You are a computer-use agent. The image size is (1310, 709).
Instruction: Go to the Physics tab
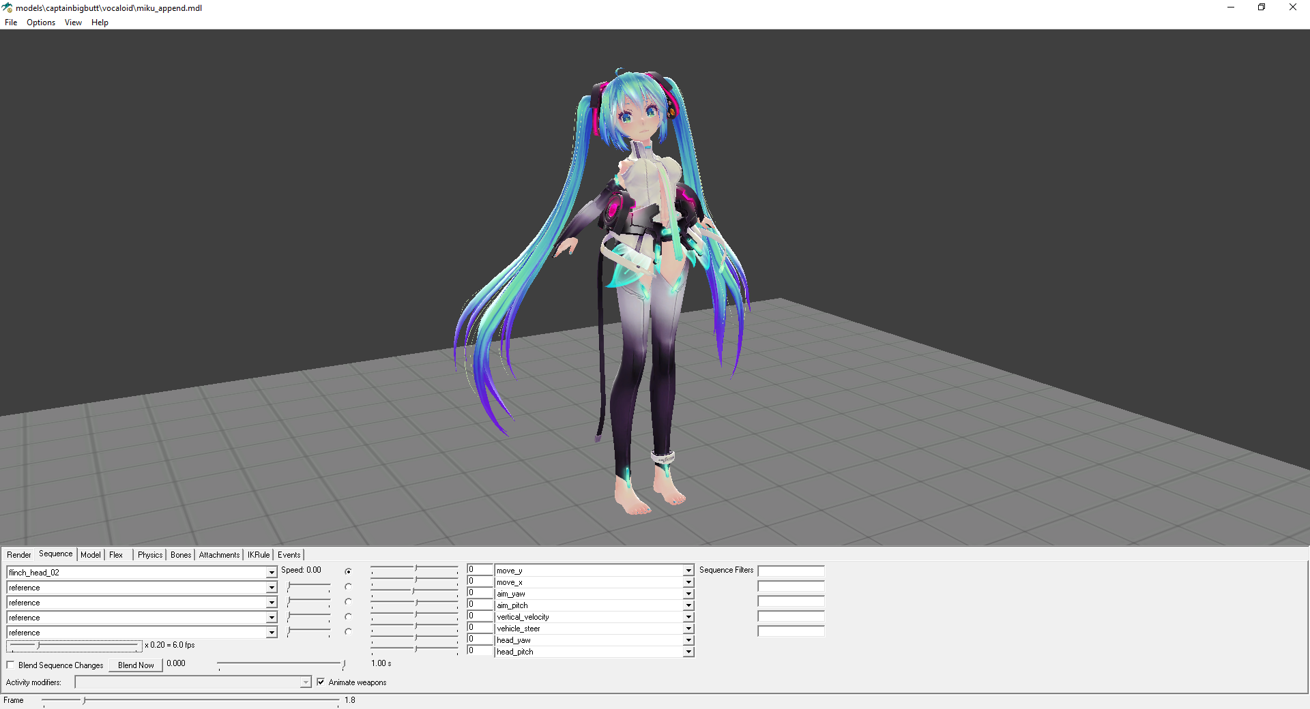[150, 555]
